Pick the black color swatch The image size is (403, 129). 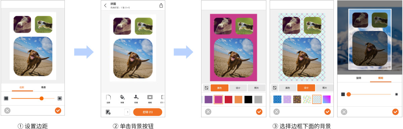[x=248, y=99]
